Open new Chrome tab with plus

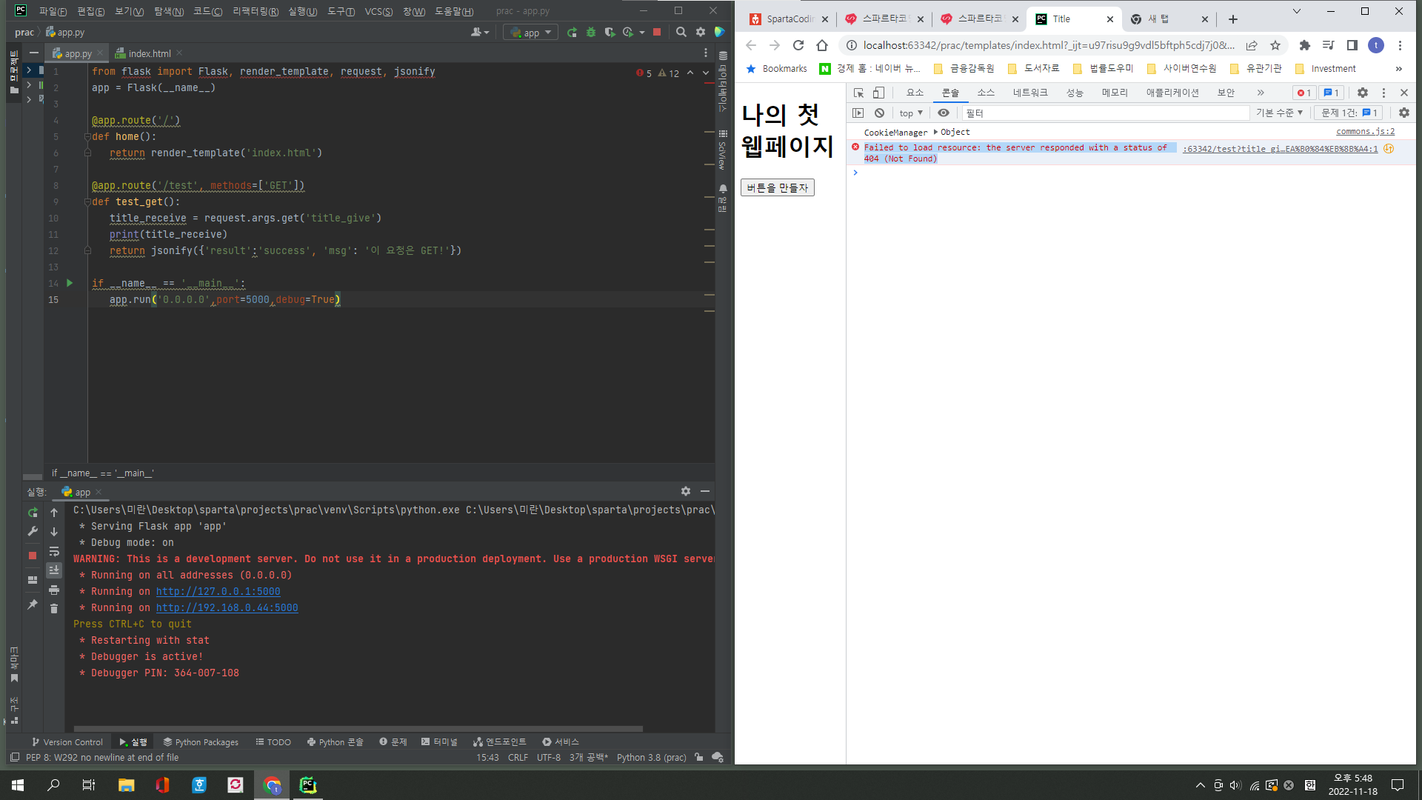[x=1233, y=19]
